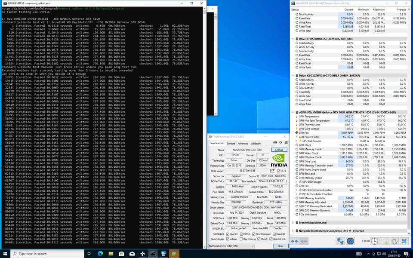413x258 pixels.
Task: Click the Type here to search box
Action: (47, 254)
